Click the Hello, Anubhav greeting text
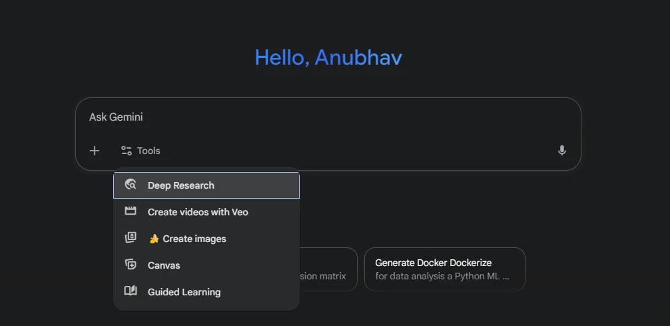Image resolution: width=670 pixels, height=326 pixels. point(328,57)
